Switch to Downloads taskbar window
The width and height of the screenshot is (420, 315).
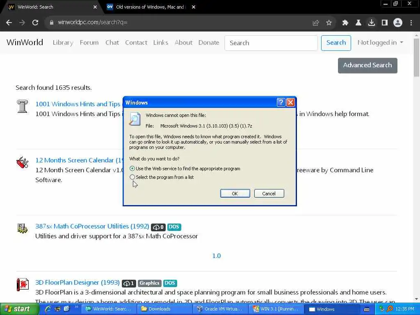(x=165, y=309)
